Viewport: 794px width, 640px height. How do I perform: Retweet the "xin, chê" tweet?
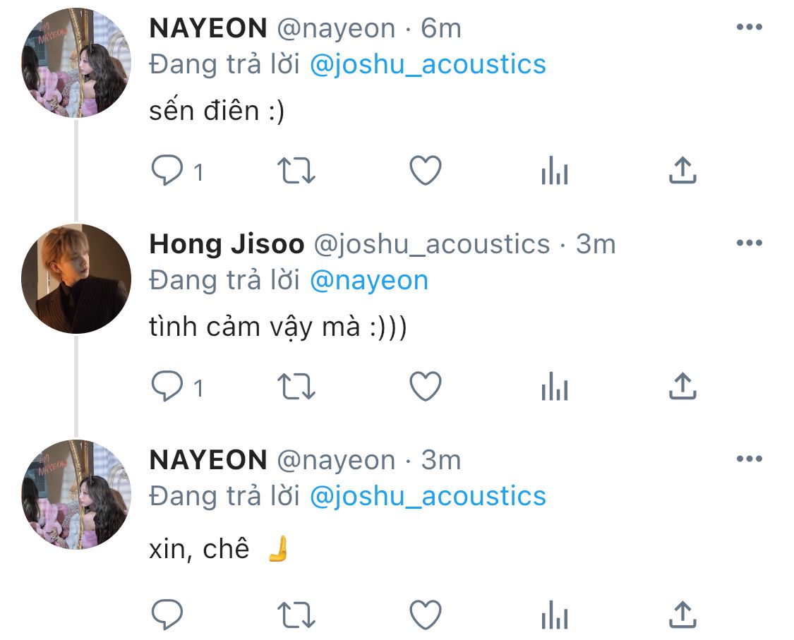click(x=296, y=615)
